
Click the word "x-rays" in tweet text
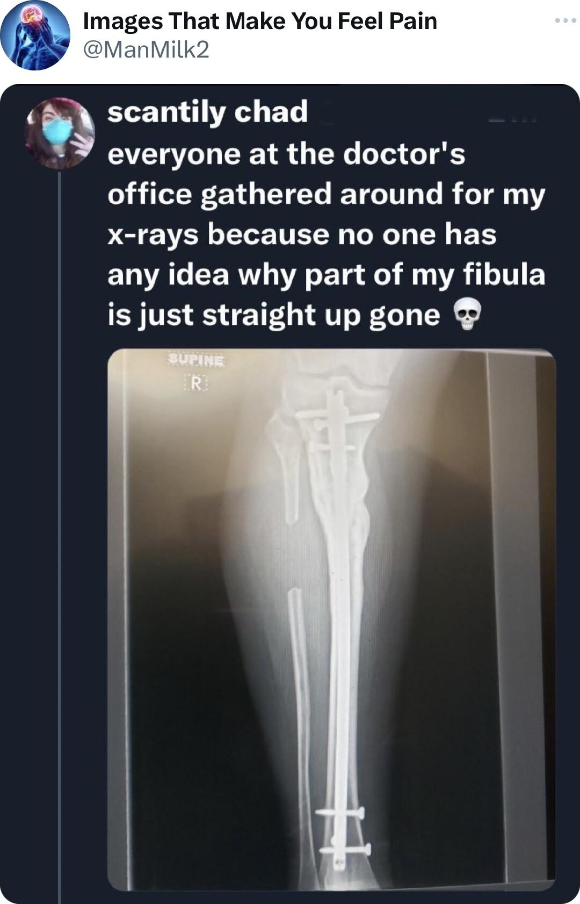pos(153,235)
